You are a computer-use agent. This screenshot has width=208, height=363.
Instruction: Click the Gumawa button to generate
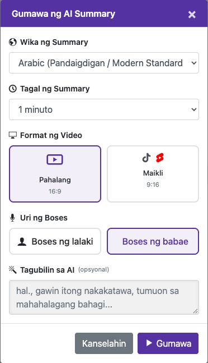[168, 343]
